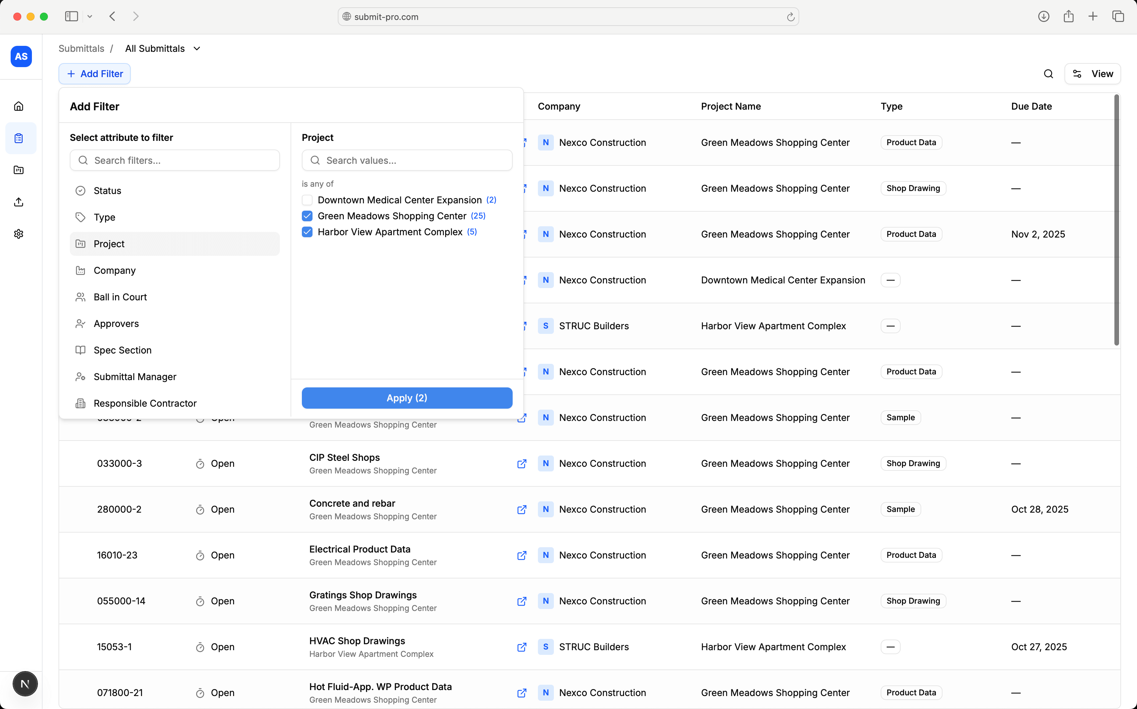
Task: Click the Search values input field
Action: tap(407, 160)
